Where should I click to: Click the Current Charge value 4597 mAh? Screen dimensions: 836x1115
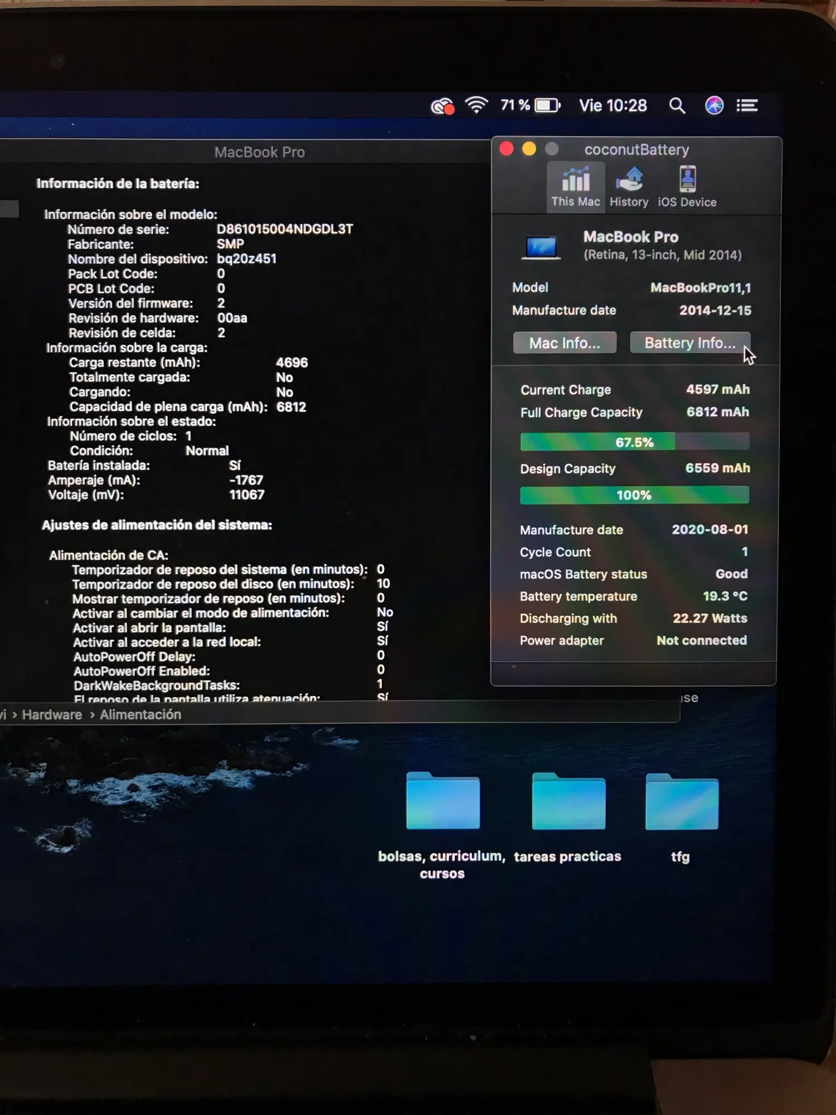pyautogui.click(x=718, y=389)
